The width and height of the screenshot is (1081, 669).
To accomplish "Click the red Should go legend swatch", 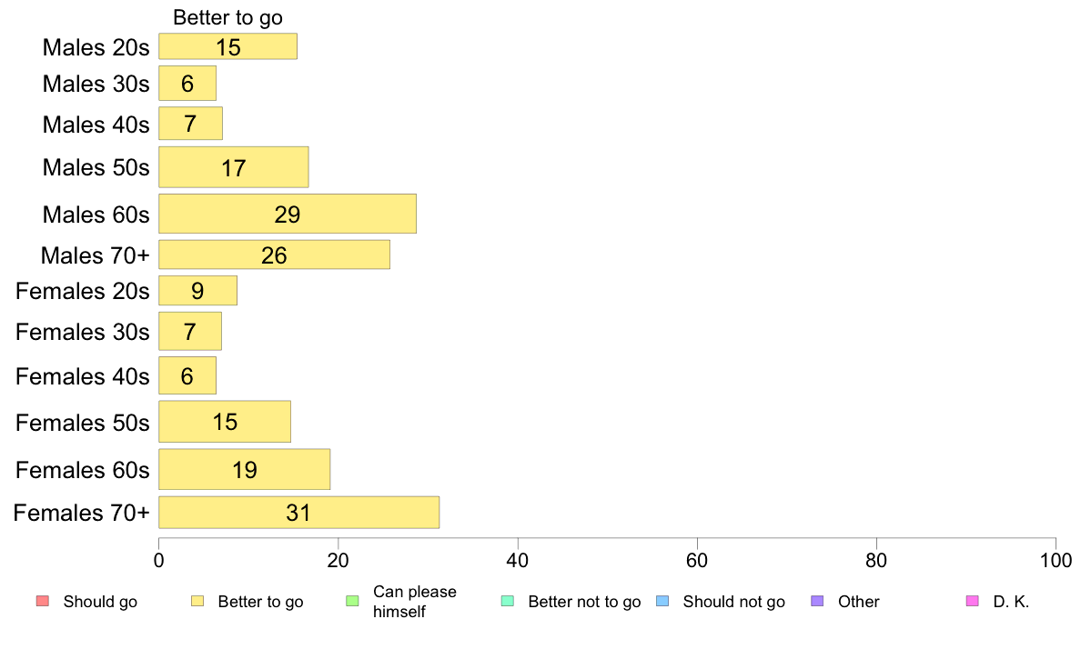I will pos(42,601).
